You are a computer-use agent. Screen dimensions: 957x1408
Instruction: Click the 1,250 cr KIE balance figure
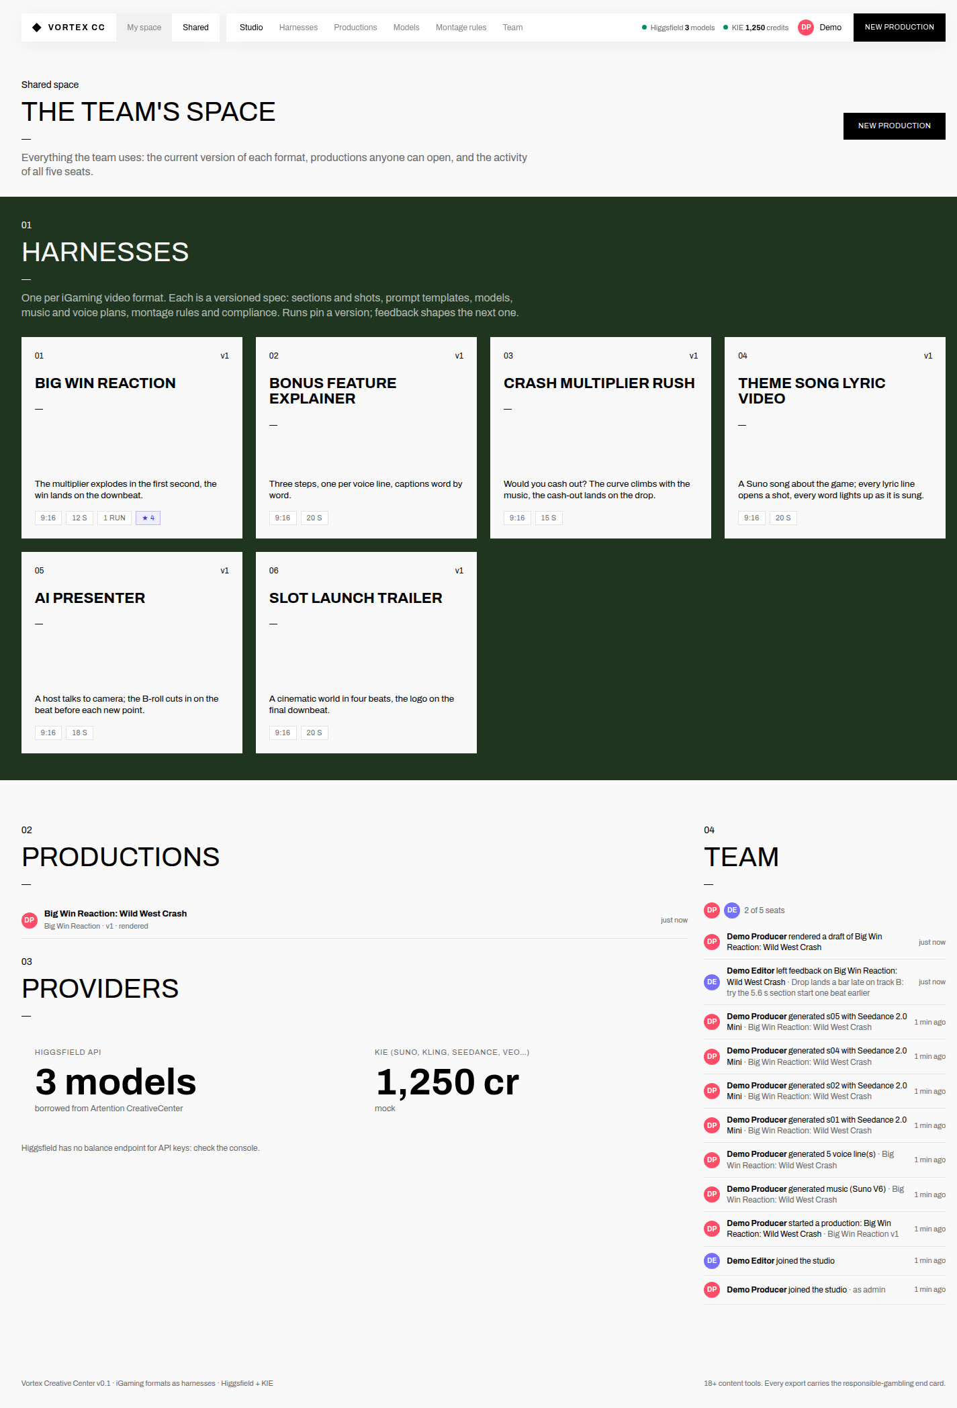pyautogui.click(x=447, y=1082)
